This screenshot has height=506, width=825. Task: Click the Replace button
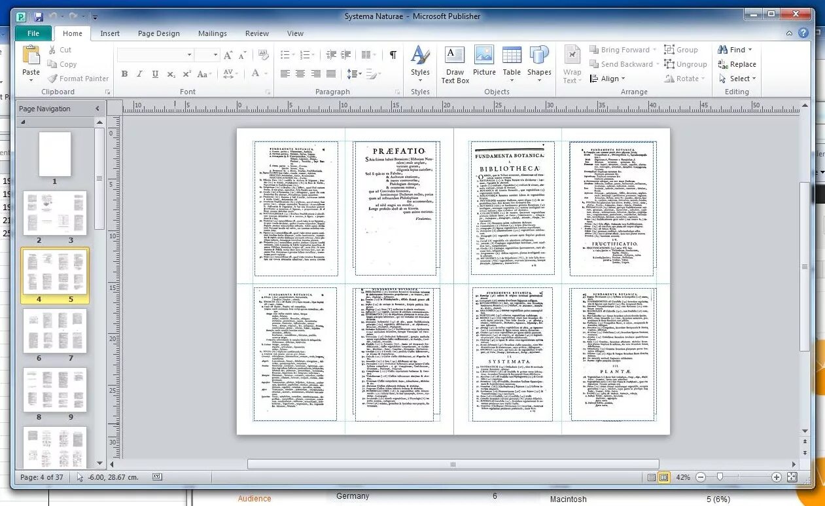pos(737,64)
